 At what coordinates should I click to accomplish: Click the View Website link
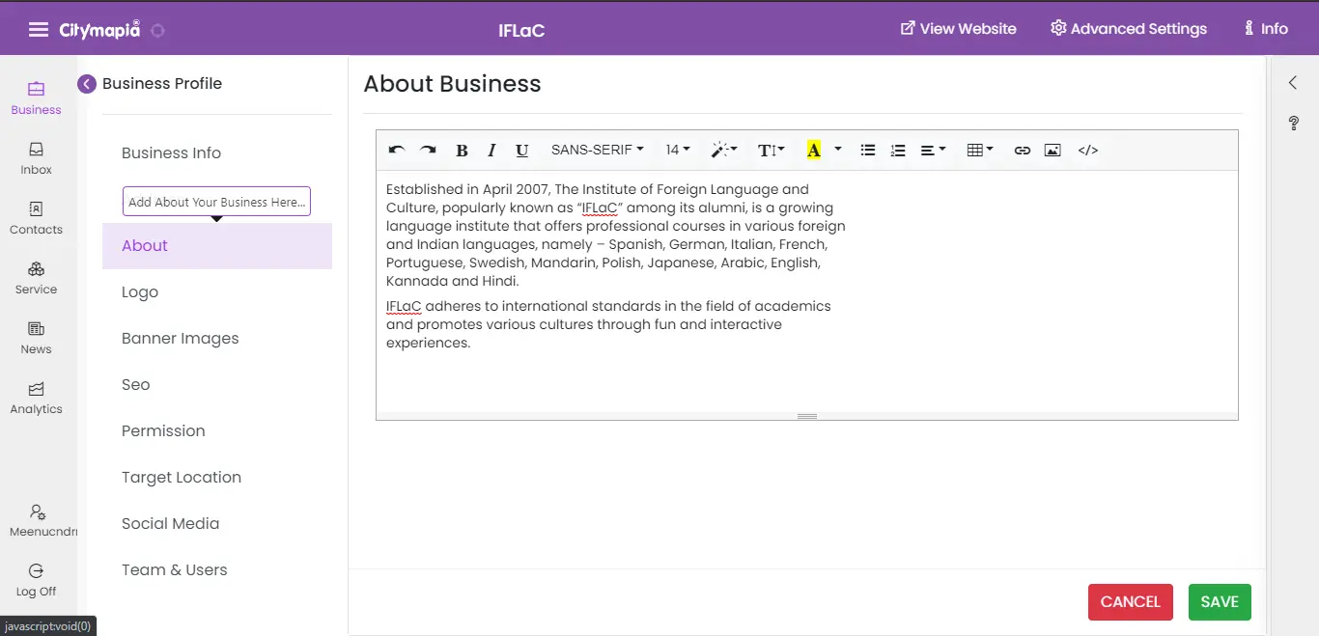[959, 29]
